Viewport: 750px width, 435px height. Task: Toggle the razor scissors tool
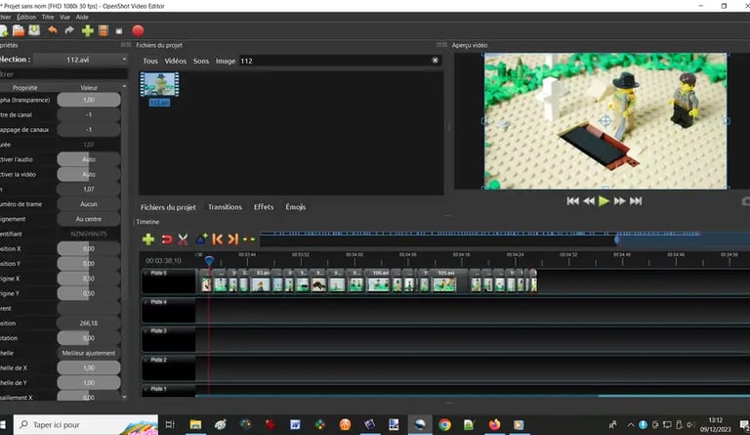(x=183, y=239)
